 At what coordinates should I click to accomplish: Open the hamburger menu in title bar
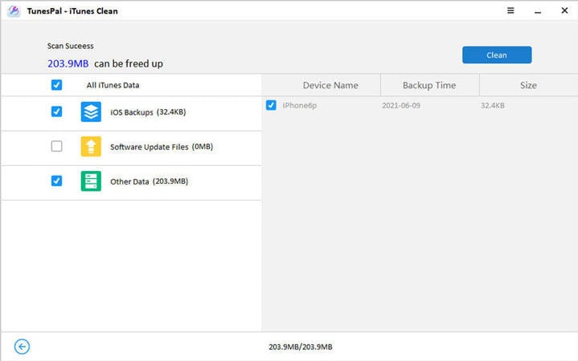tap(510, 11)
